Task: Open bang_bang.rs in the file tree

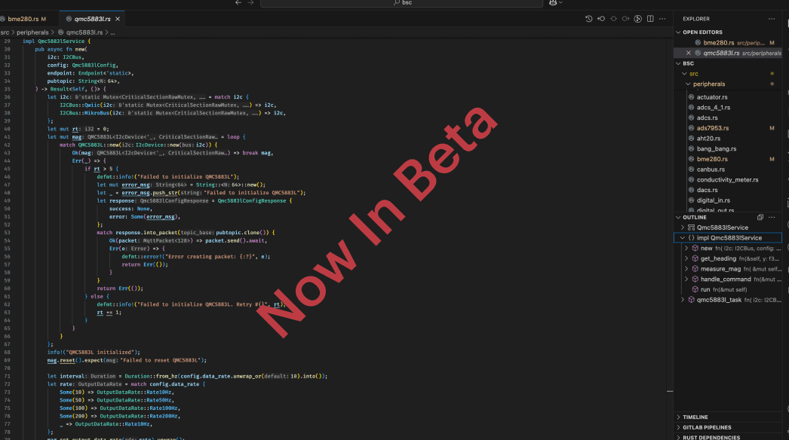Action: click(716, 149)
